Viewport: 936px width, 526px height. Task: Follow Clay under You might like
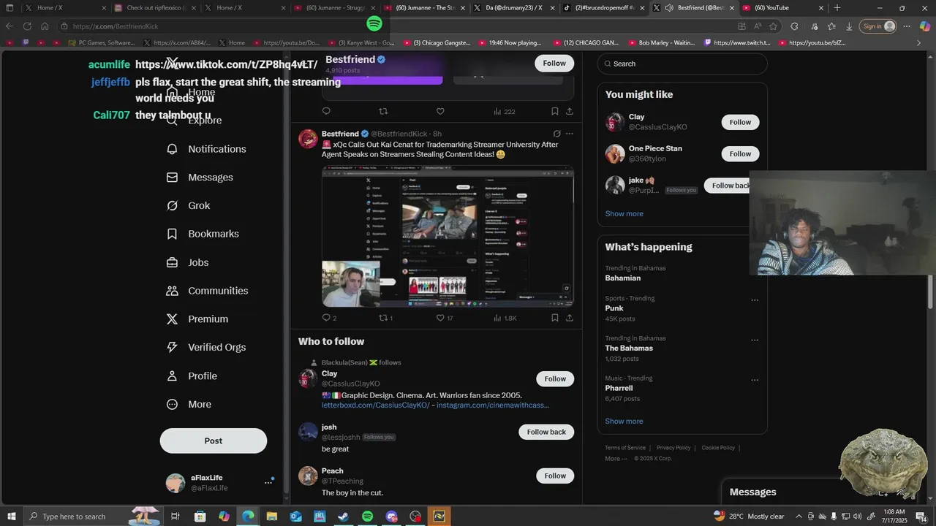[740, 122]
